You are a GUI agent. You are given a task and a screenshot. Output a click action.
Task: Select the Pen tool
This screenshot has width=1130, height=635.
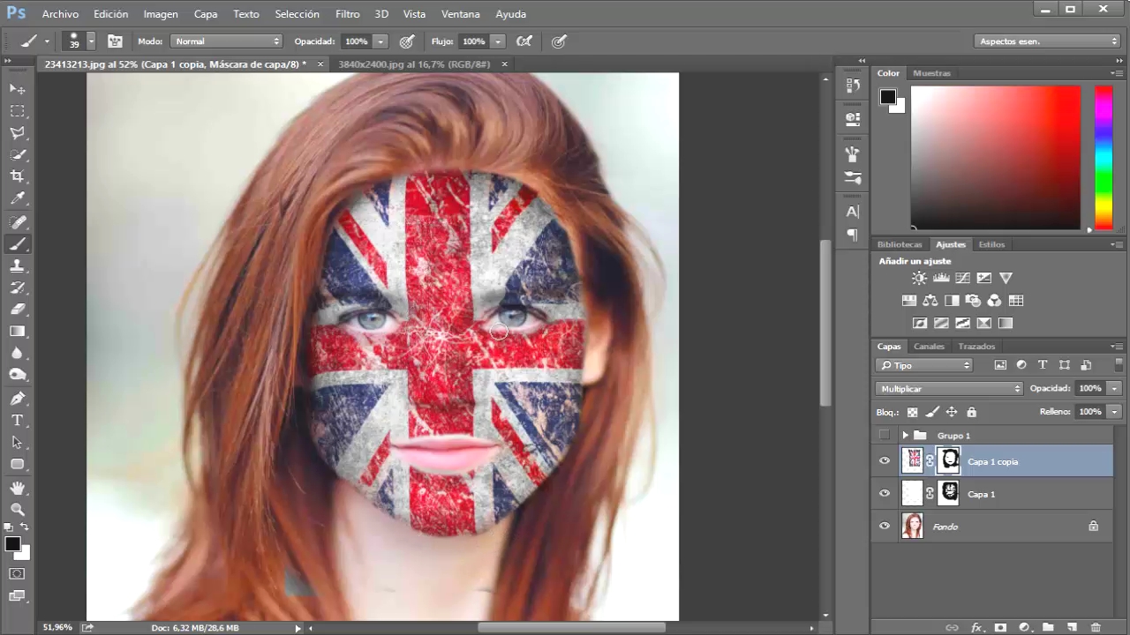click(x=18, y=399)
